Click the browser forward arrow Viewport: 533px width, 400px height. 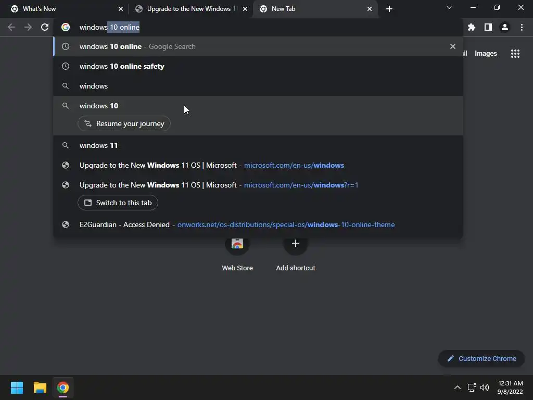tap(28, 27)
